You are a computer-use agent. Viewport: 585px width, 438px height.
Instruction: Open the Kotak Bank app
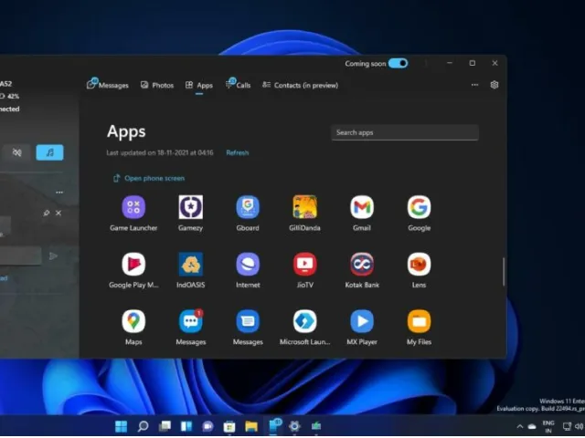coord(362,264)
